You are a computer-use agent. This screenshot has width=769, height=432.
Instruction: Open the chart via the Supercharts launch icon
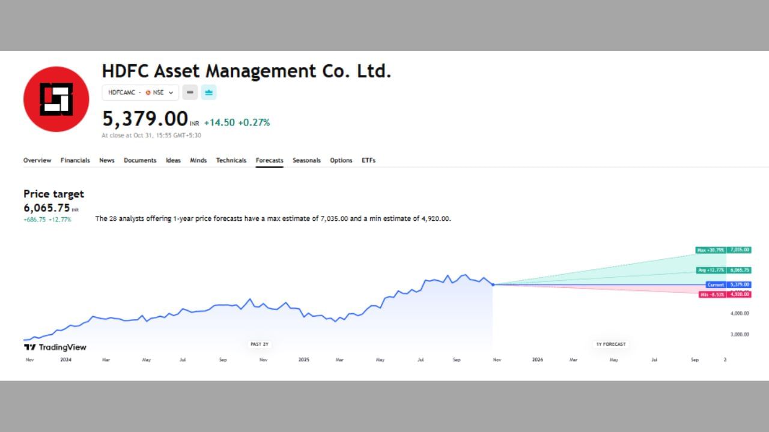[208, 92]
